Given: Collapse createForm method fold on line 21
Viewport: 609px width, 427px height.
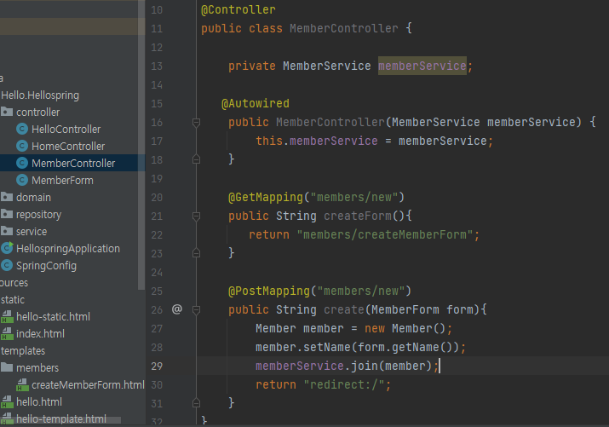Looking at the screenshot, I should click(196, 216).
